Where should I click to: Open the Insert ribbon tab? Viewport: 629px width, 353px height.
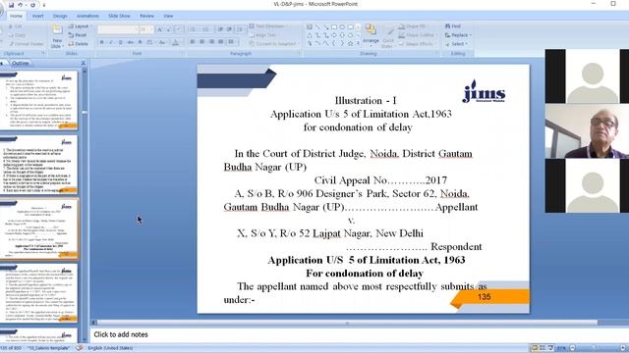click(37, 16)
